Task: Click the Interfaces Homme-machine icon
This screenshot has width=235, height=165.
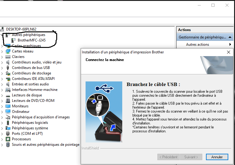Action: (8, 90)
